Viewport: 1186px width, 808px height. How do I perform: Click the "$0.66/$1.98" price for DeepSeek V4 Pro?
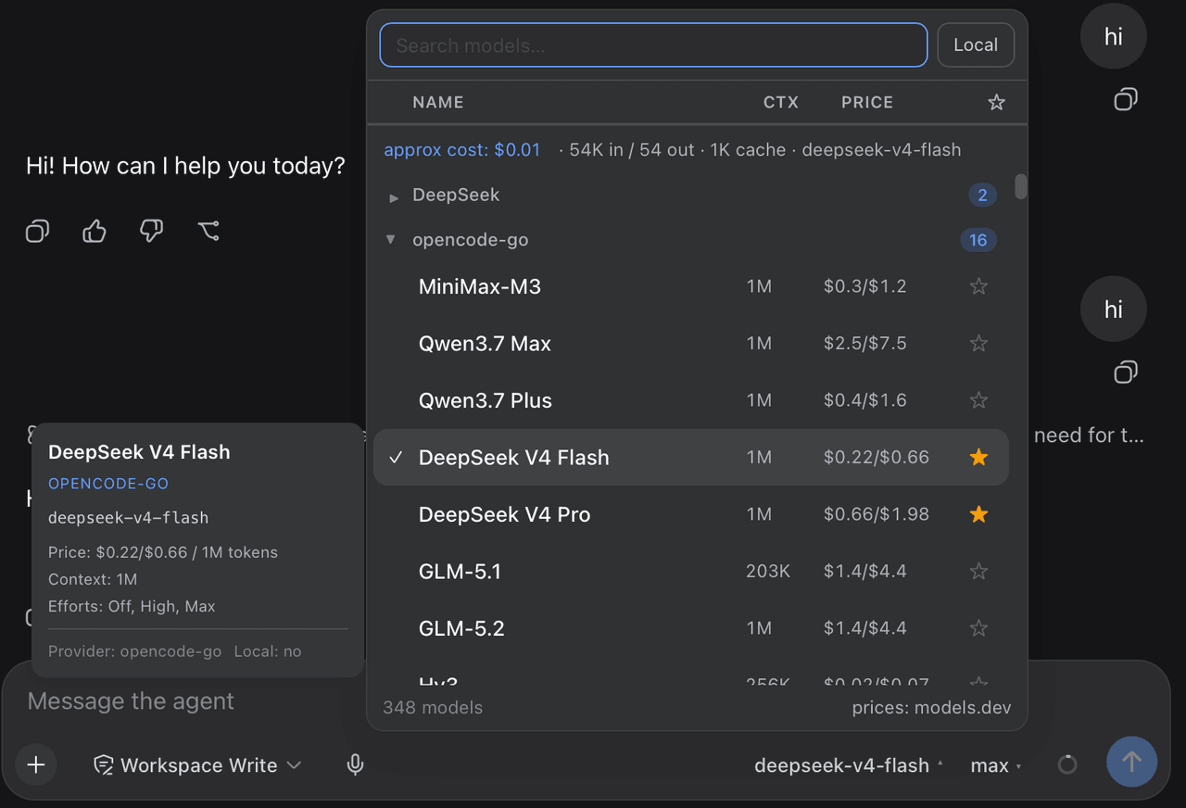click(x=877, y=514)
